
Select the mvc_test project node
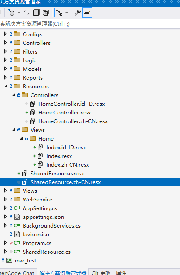[x=25, y=261]
